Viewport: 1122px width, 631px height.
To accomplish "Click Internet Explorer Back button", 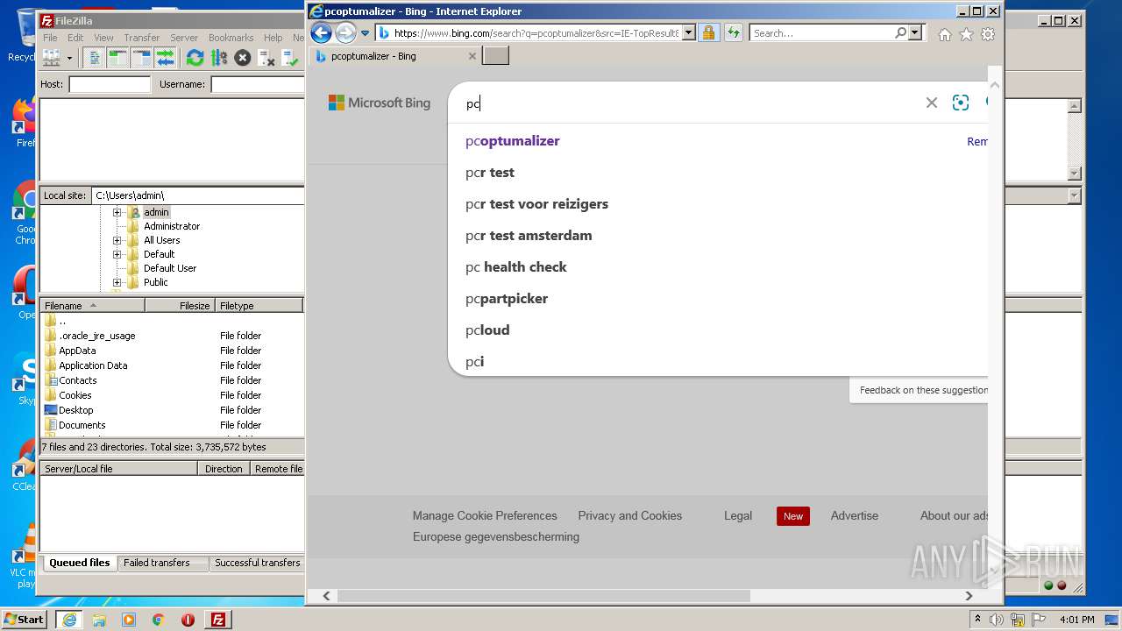I will point(322,33).
